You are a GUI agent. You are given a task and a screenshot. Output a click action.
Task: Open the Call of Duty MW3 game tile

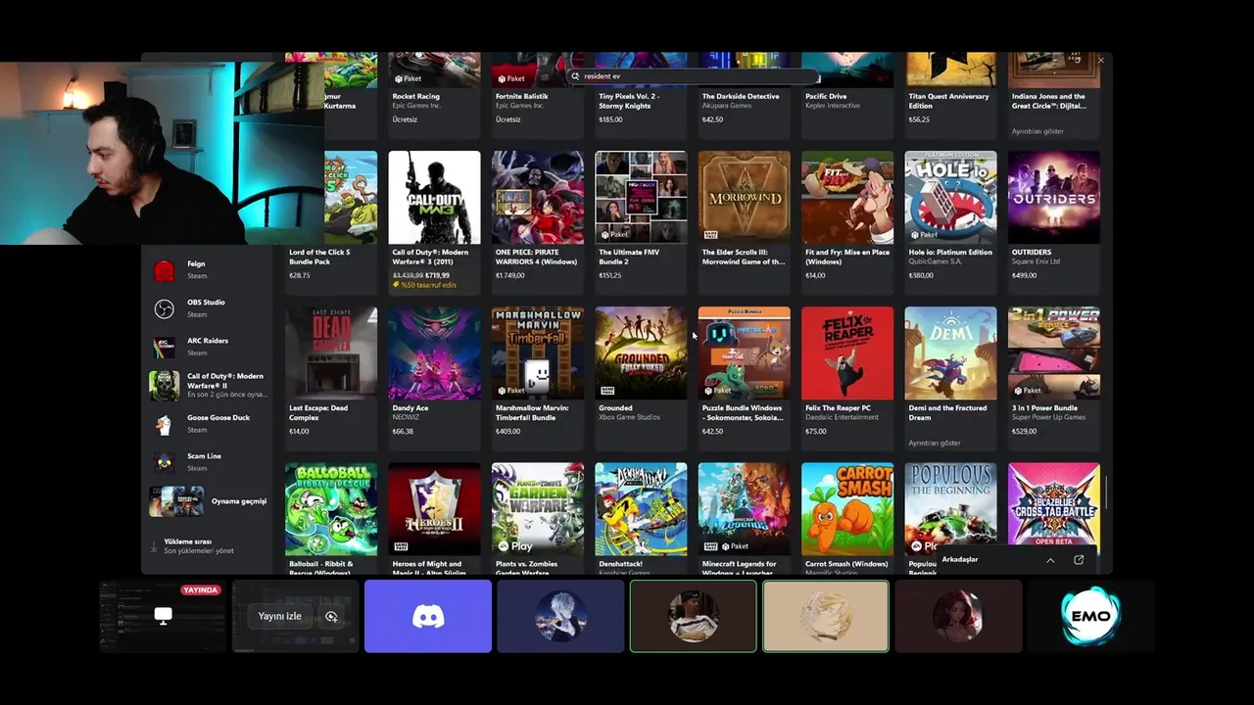[434, 221]
